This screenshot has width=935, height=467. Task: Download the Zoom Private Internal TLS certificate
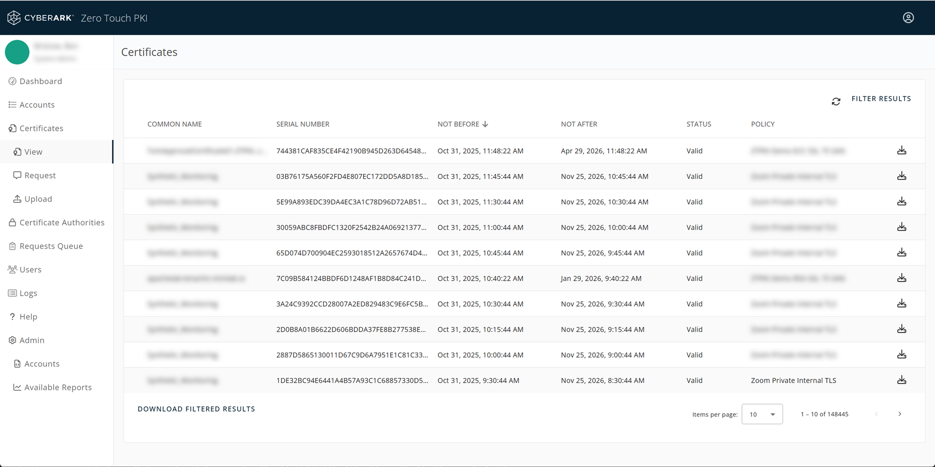point(902,380)
